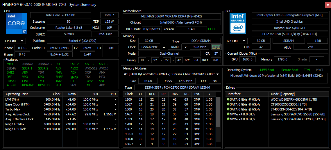Close the System Summary window
The image size is (331, 150).
tap(328, 5)
